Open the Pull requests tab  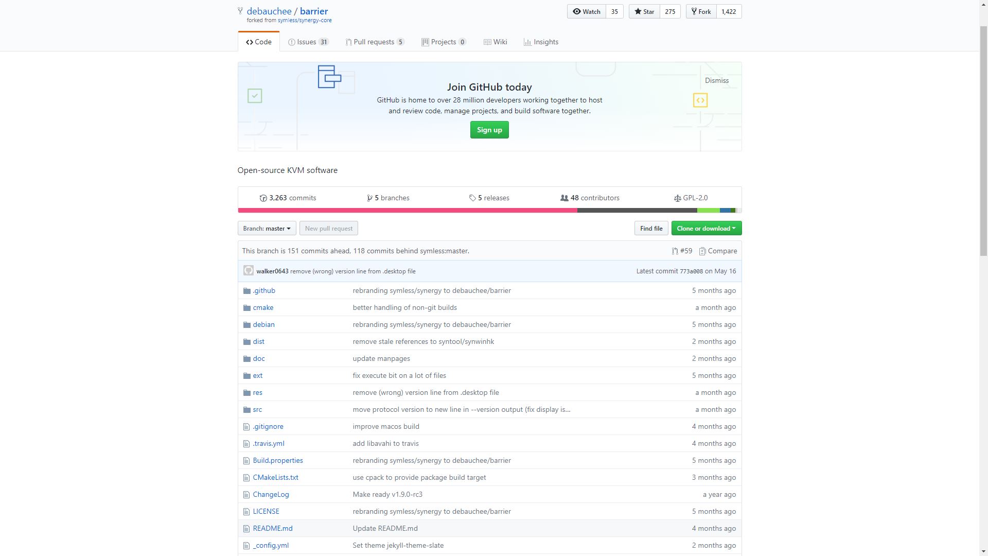[375, 42]
